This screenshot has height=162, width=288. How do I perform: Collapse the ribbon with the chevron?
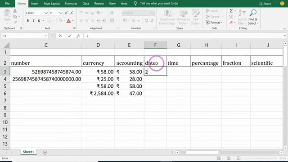click(284, 29)
